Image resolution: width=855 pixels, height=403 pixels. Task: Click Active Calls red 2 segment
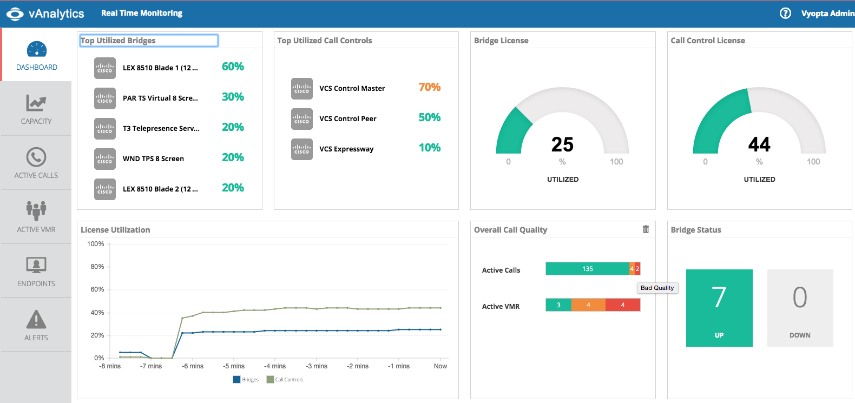(637, 269)
